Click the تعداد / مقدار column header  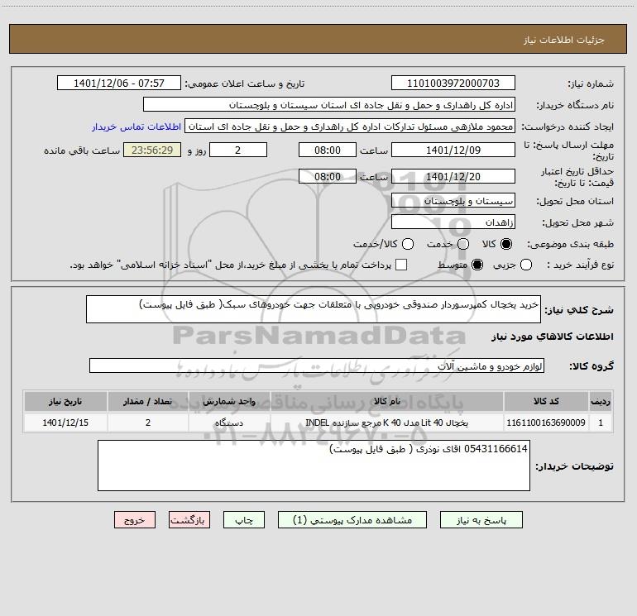[148, 401]
